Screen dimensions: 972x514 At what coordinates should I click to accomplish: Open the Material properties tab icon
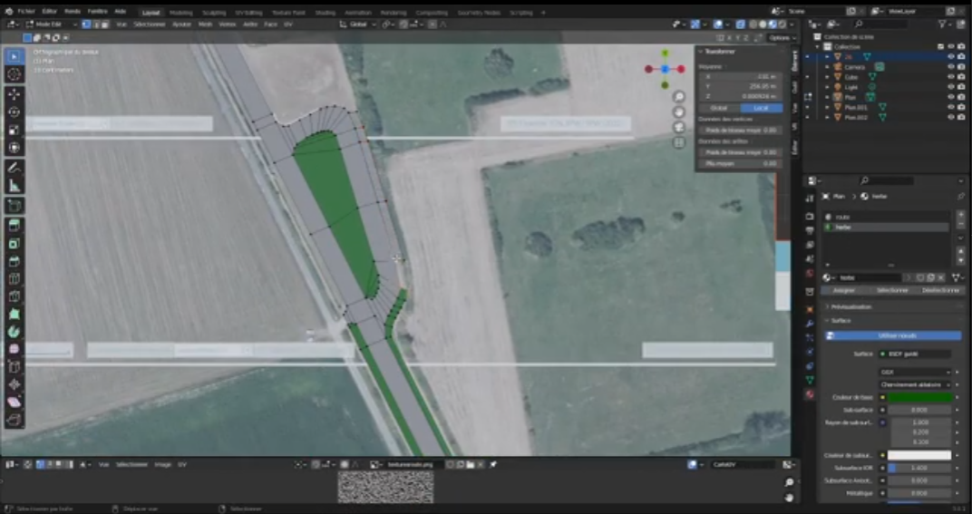click(810, 394)
